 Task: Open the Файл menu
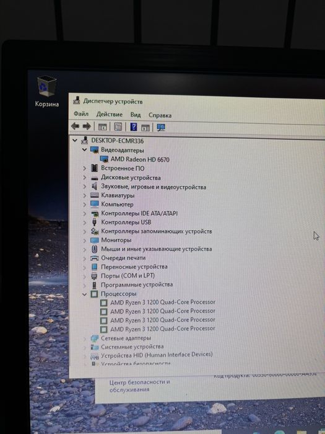pyautogui.click(x=81, y=113)
